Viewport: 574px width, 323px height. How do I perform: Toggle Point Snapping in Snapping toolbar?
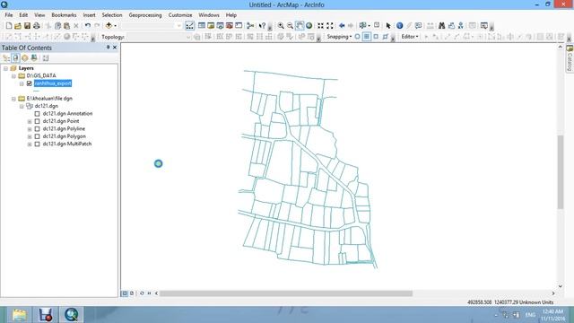click(357, 37)
